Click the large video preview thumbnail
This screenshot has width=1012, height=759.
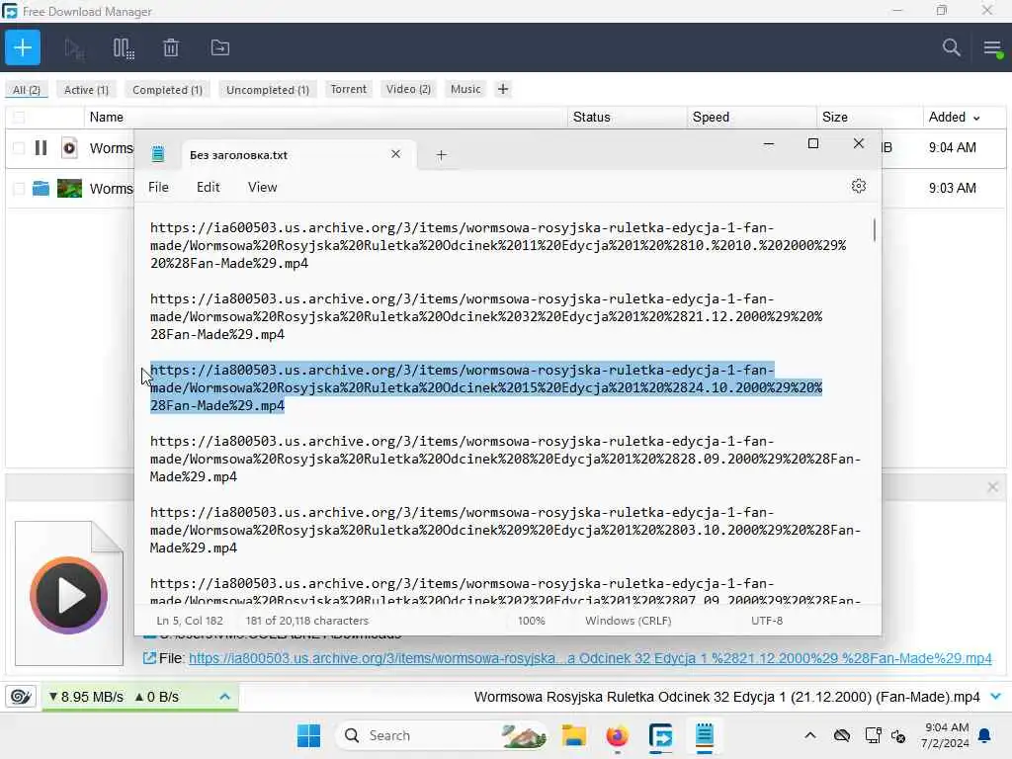69,594
